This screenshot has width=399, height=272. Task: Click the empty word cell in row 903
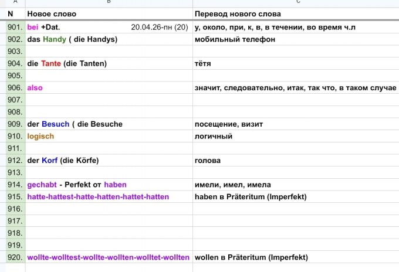coord(109,52)
